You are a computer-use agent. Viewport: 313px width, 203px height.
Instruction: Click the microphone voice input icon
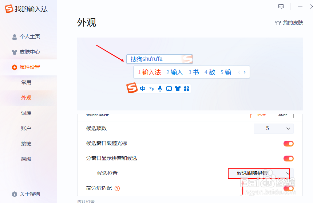click(160, 89)
